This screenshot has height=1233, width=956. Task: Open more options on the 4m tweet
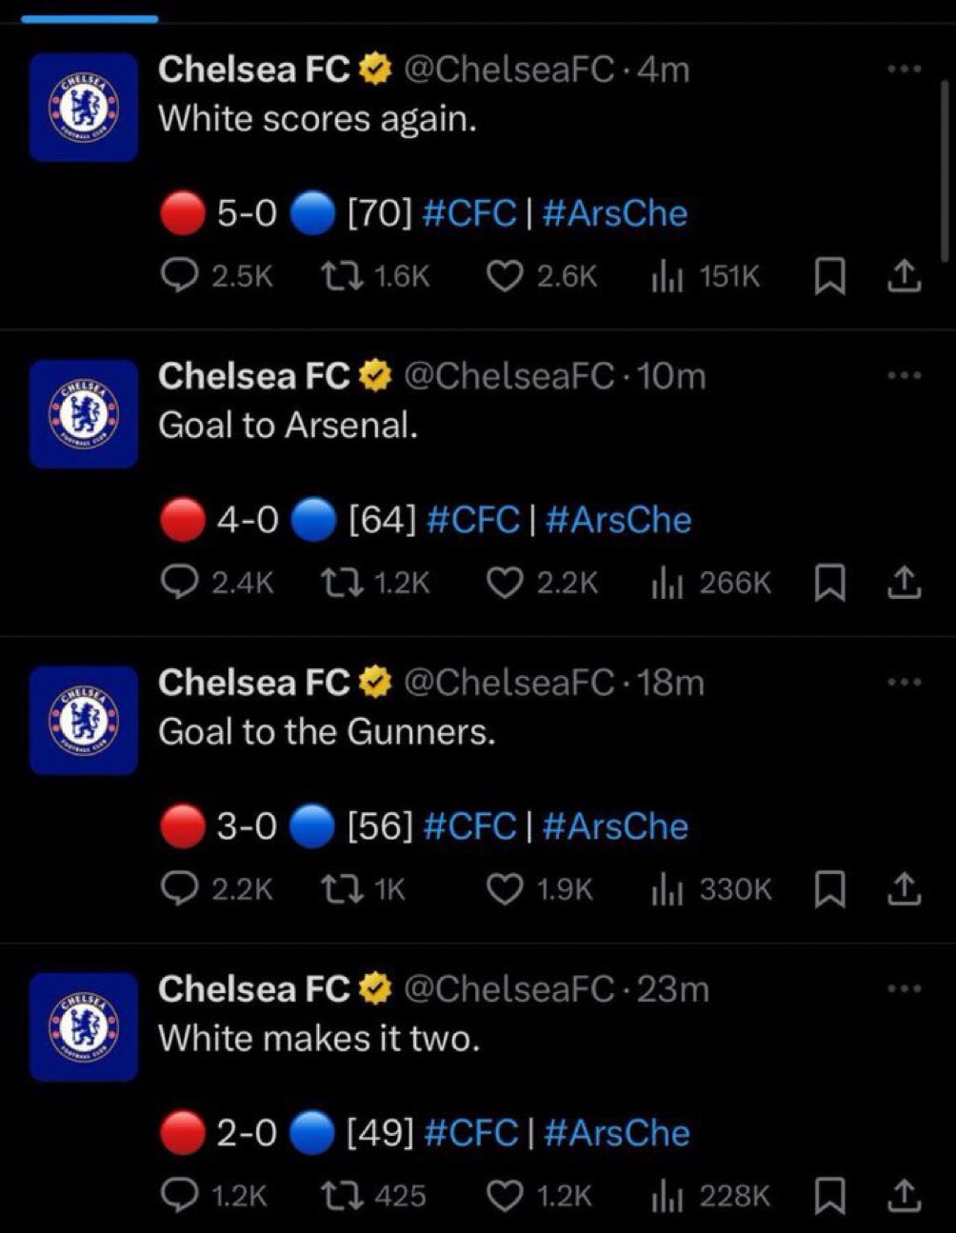coord(904,69)
